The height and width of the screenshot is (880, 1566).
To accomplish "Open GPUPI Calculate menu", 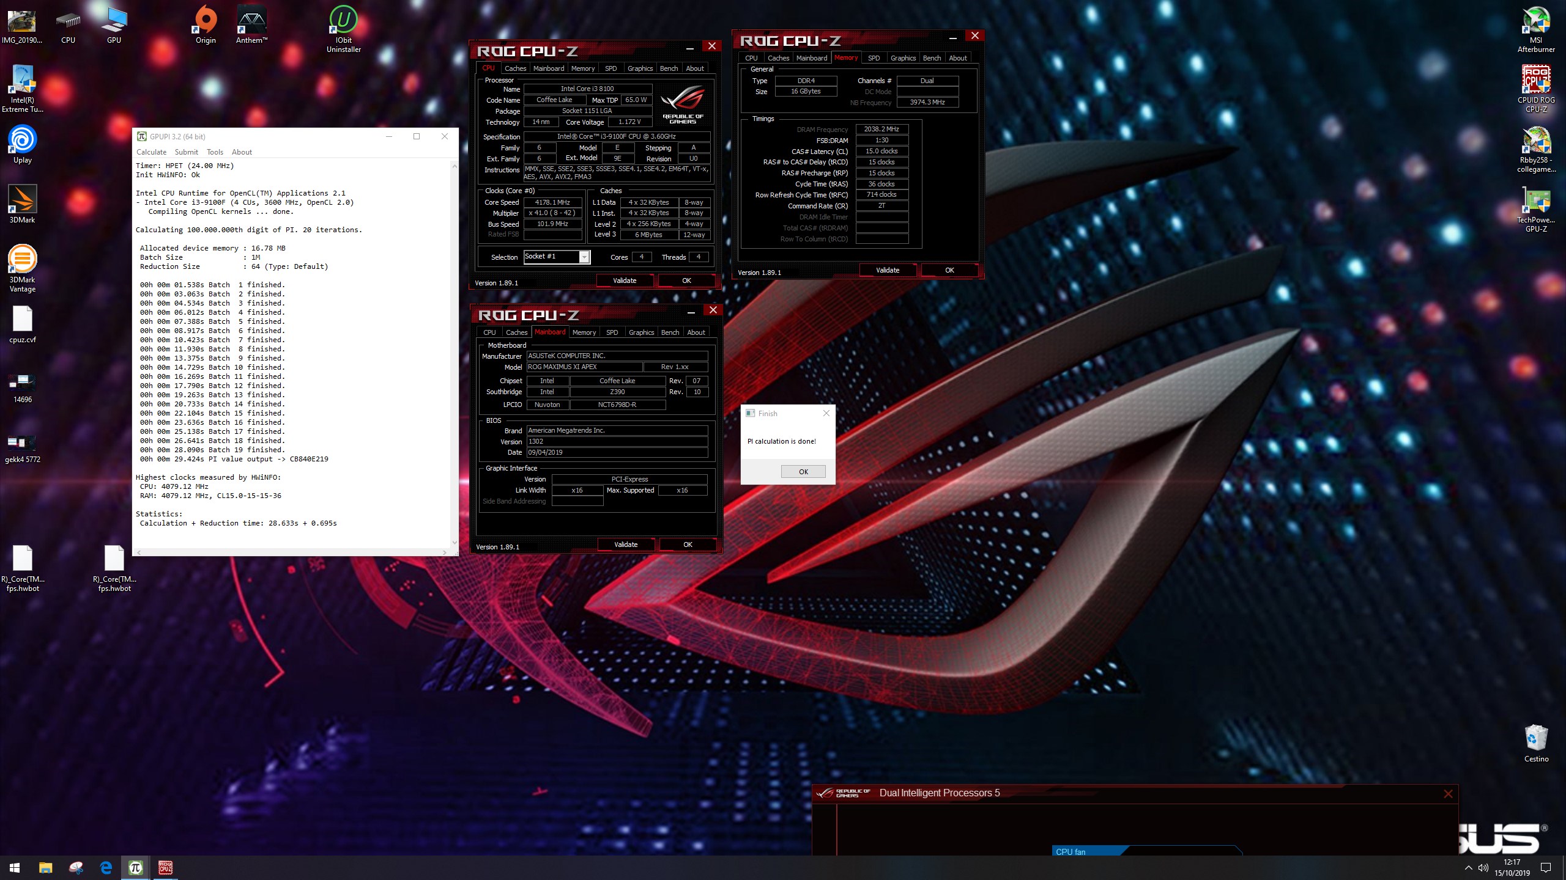I will [x=151, y=152].
